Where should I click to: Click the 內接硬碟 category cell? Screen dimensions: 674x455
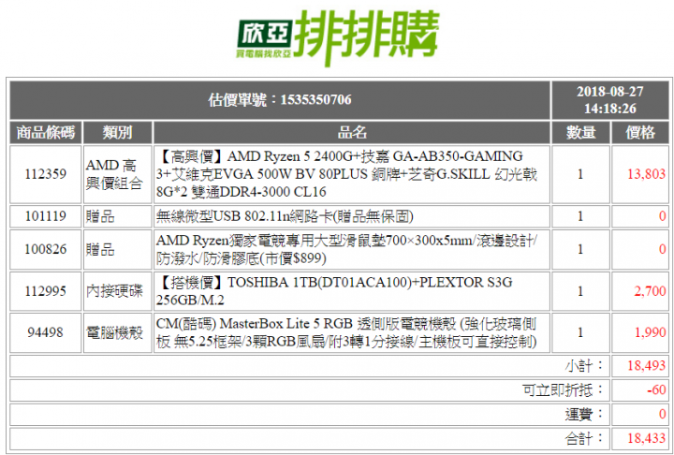[117, 291]
